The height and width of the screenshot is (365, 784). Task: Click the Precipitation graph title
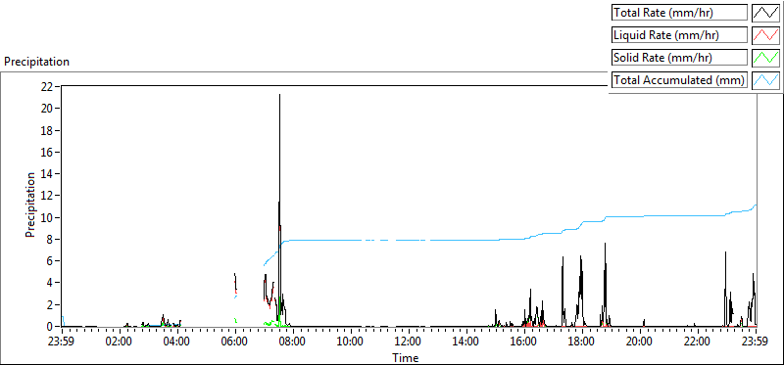point(36,62)
